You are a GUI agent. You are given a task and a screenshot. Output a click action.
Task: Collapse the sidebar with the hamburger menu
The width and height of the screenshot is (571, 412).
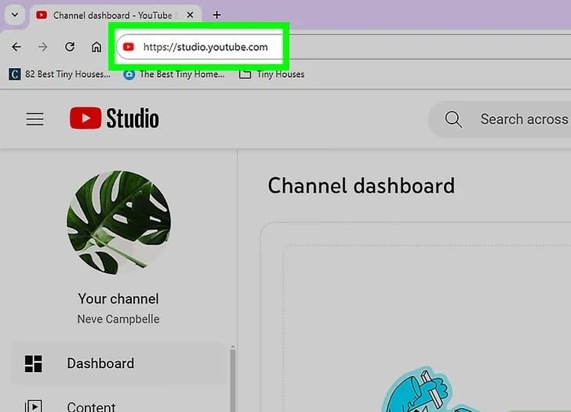pos(35,119)
